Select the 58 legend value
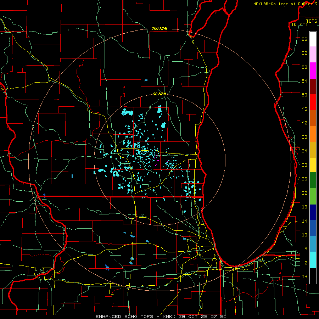This screenshot has width=319, height=319. 304,67
